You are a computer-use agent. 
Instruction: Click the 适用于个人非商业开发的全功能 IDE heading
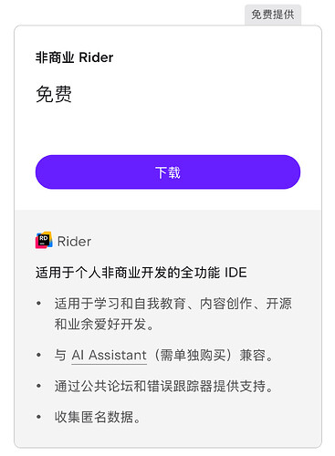[x=141, y=272]
